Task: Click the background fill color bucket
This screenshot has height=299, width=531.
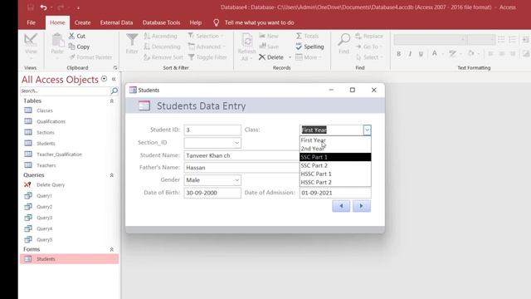Action: [x=470, y=53]
